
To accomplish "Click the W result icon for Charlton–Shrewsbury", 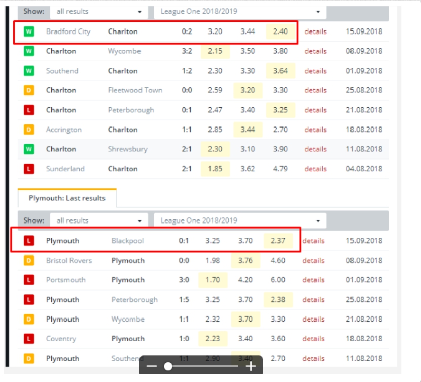I will coord(29,149).
